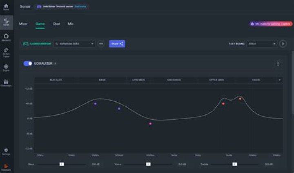294x173 pixels.
Task: Select the pink EQ point below 0 dB
Action: tap(150, 124)
